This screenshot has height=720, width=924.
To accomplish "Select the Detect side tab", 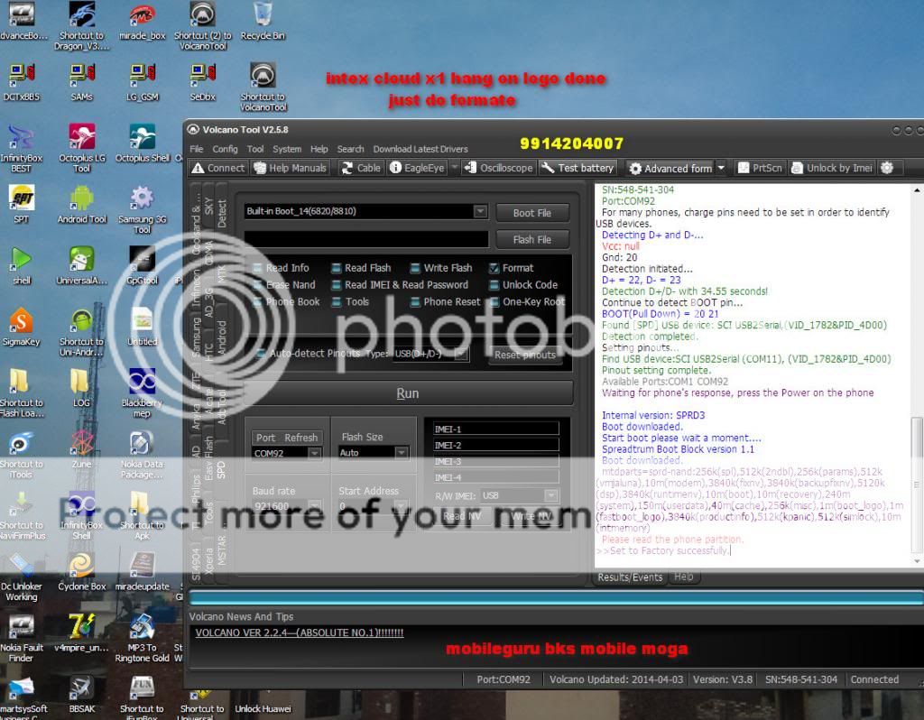I will pyautogui.click(x=222, y=213).
